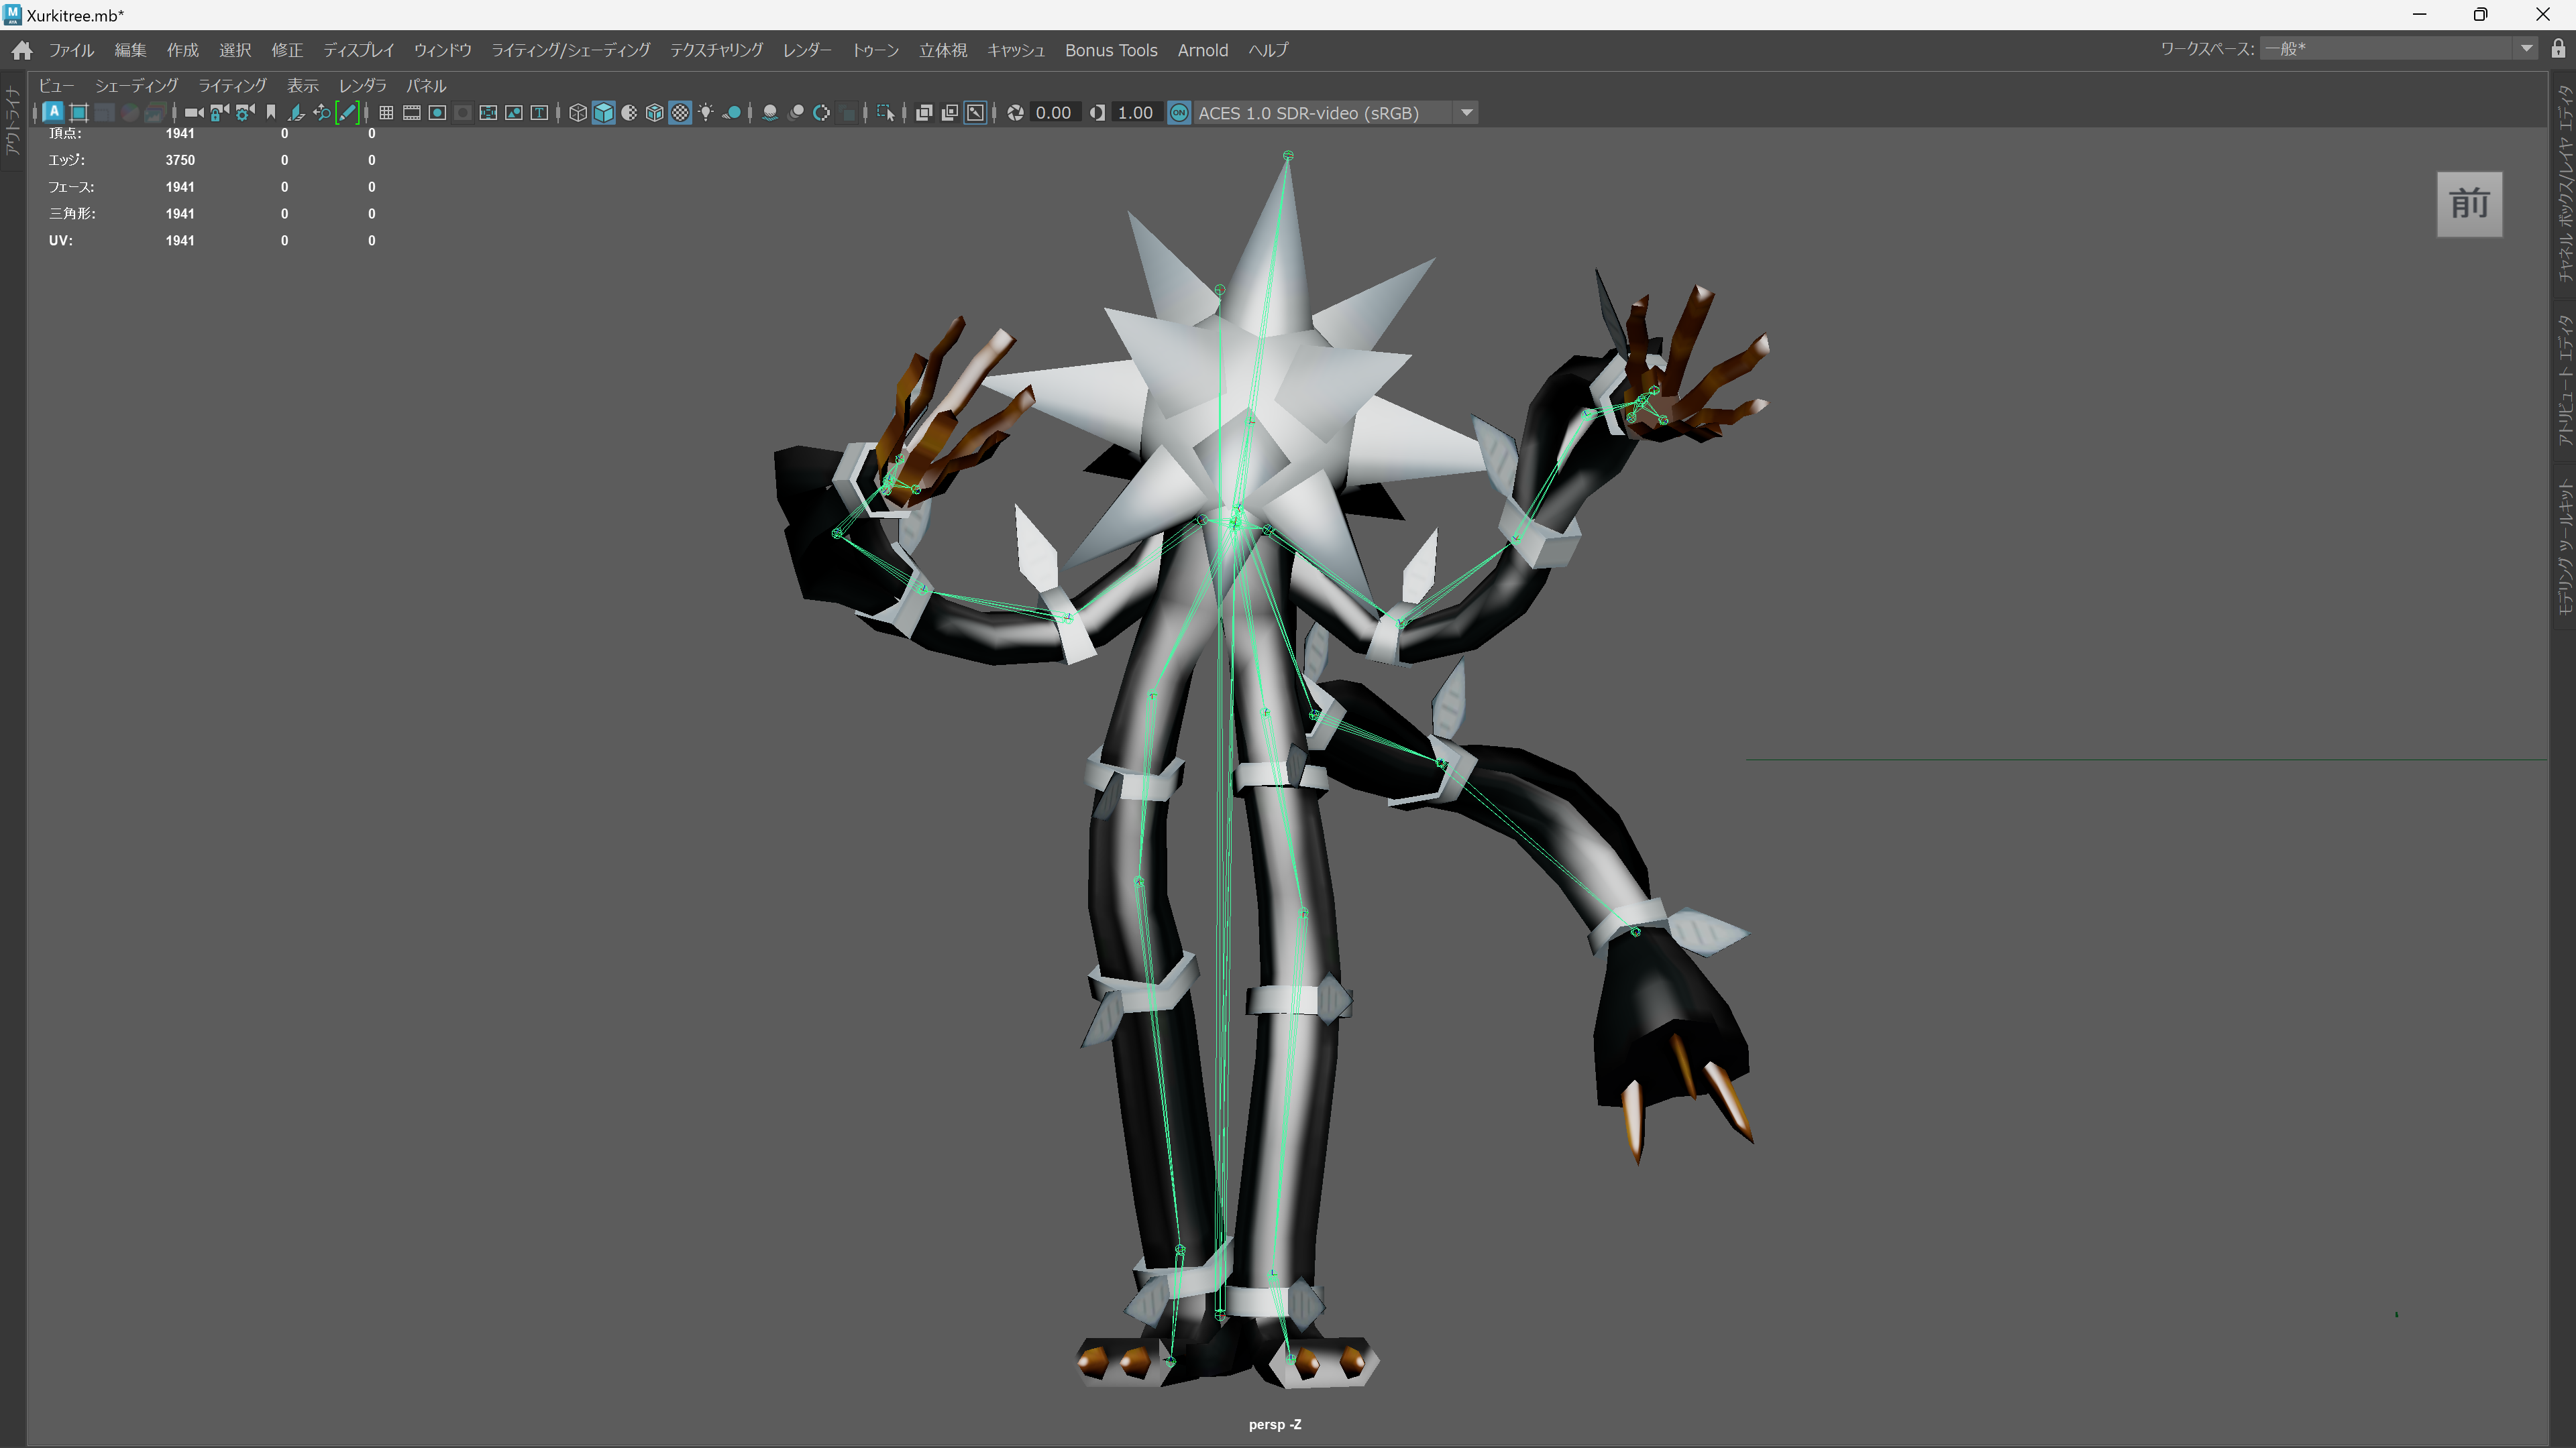
Task: Toggle the resolution gate icon
Action: (437, 113)
